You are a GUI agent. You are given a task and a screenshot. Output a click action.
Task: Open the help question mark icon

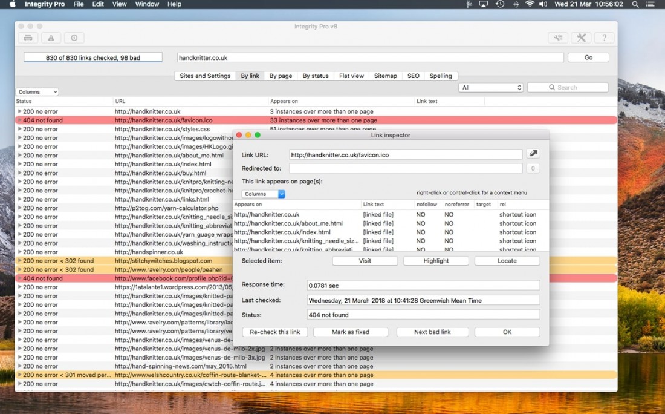[x=604, y=38]
